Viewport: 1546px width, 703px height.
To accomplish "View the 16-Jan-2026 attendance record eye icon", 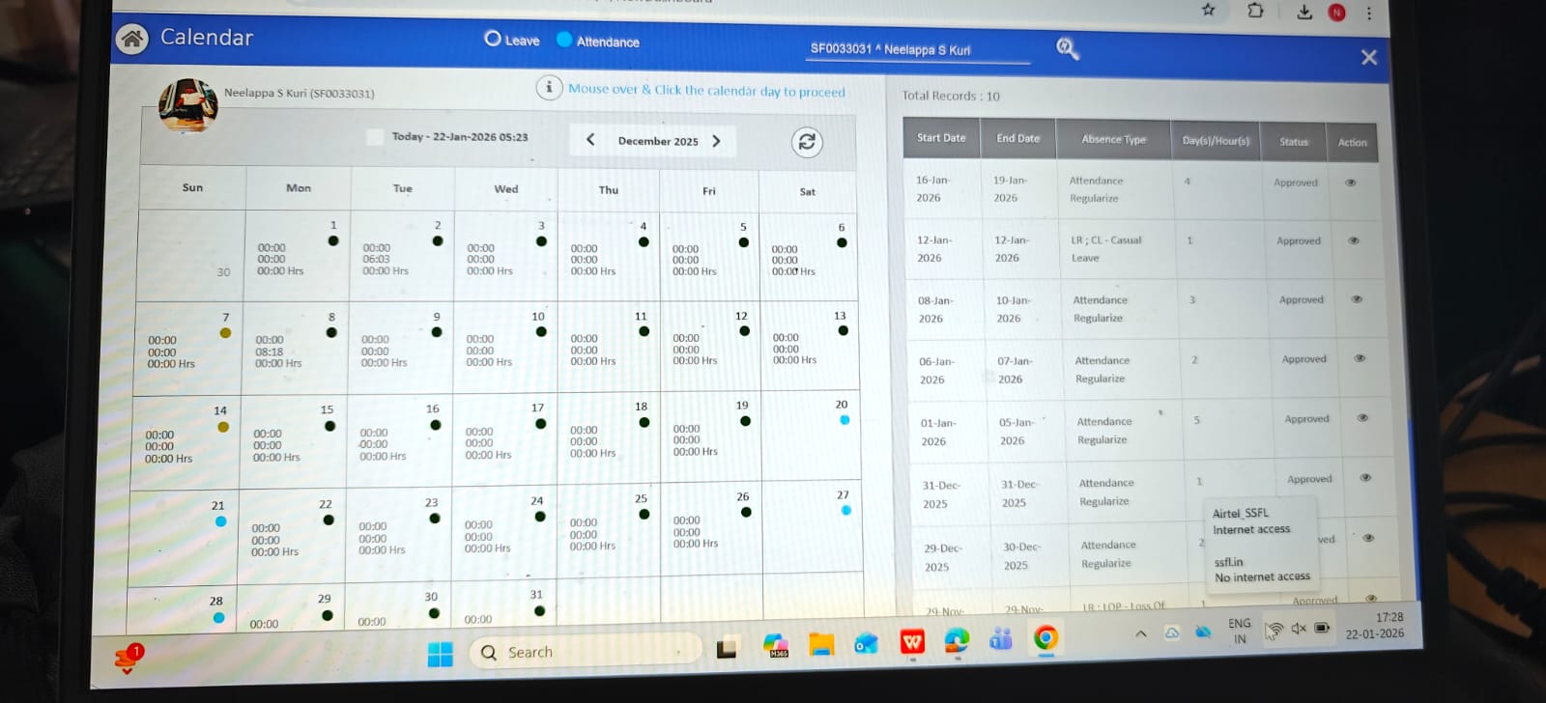I will [1351, 183].
